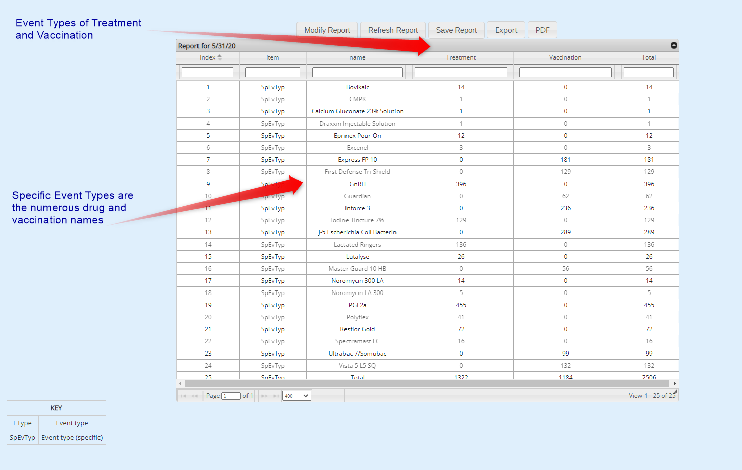Focus the Vaccination column filter field
Viewport: 742px width, 470px height.
(565, 72)
